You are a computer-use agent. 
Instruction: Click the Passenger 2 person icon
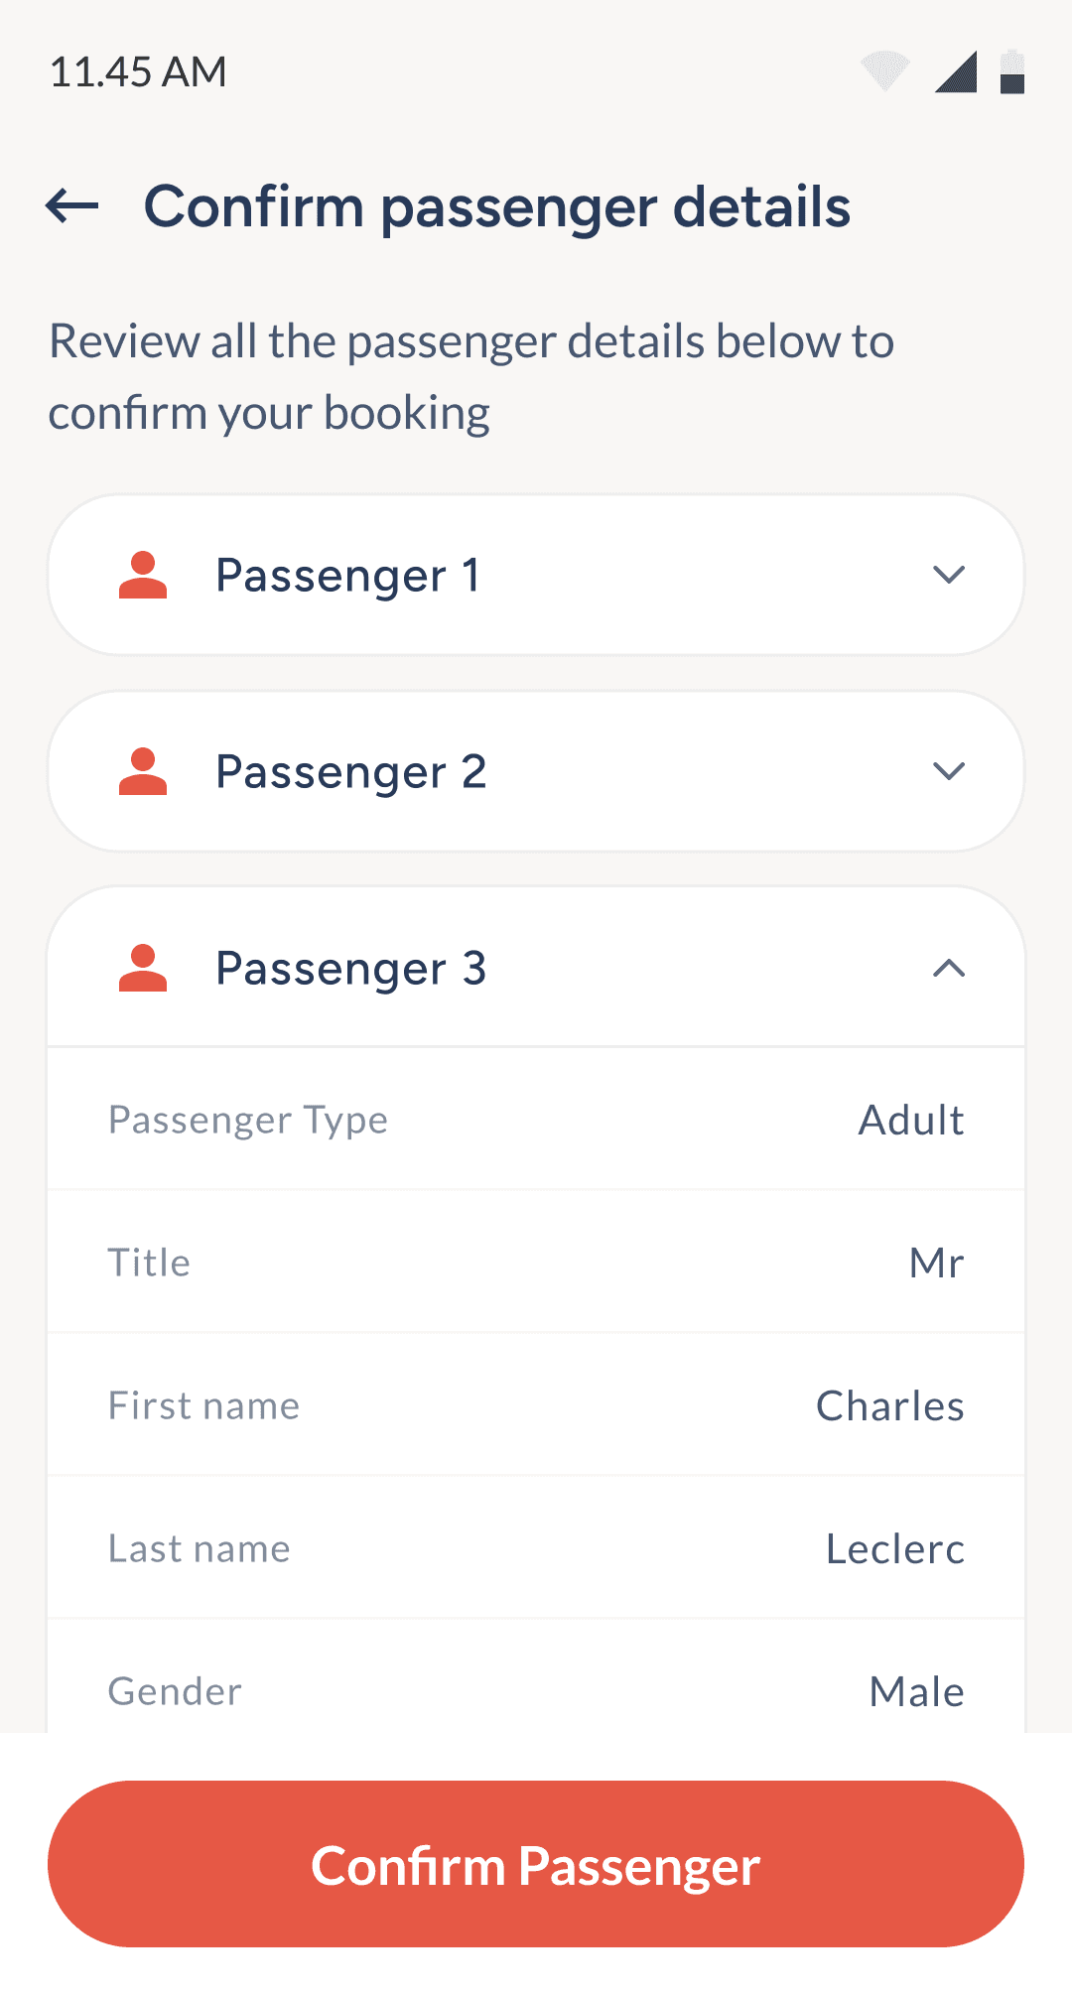point(143,772)
